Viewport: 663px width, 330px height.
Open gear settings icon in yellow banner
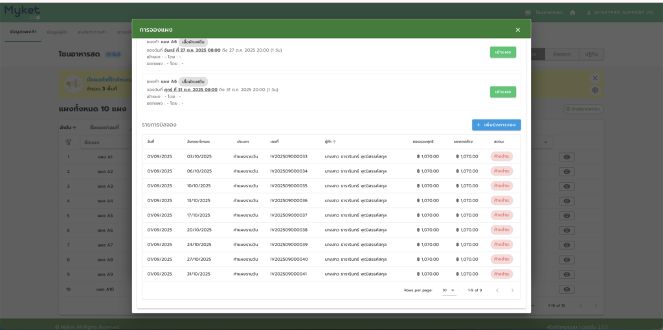pyautogui.click(x=595, y=90)
